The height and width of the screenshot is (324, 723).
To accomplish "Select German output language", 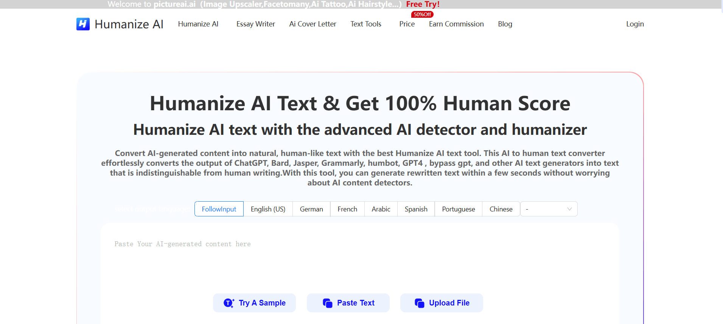I will (x=311, y=209).
